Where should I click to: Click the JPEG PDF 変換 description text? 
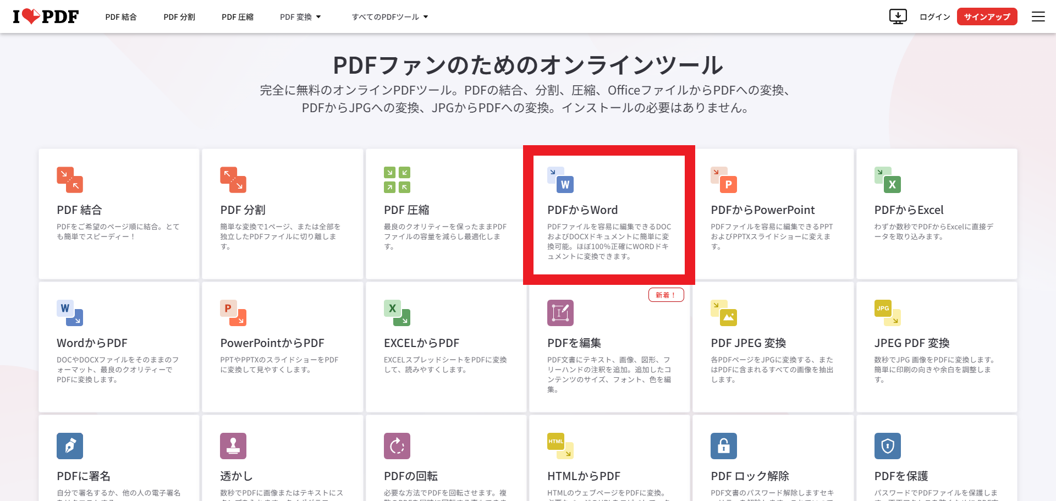point(934,370)
